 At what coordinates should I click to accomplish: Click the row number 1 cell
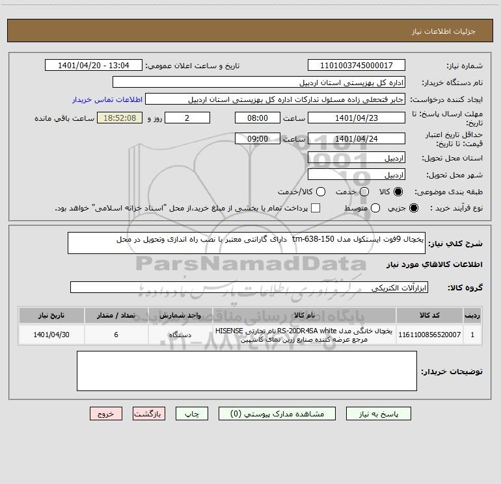coord(472,335)
